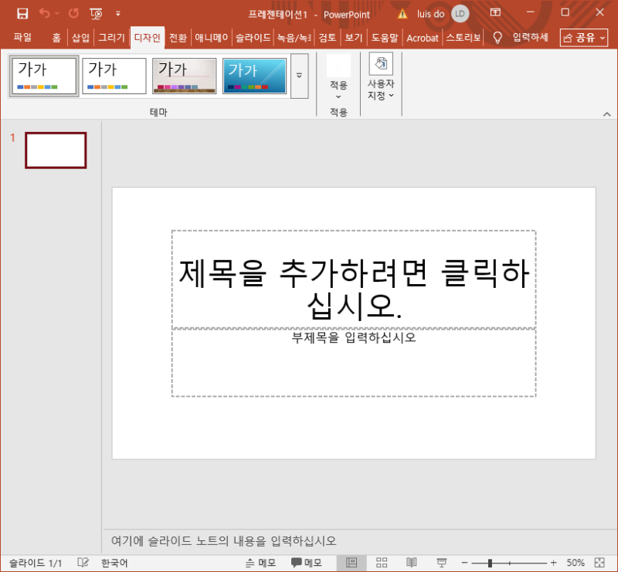Open the 도움말 tab

pyautogui.click(x=385, y=38)
